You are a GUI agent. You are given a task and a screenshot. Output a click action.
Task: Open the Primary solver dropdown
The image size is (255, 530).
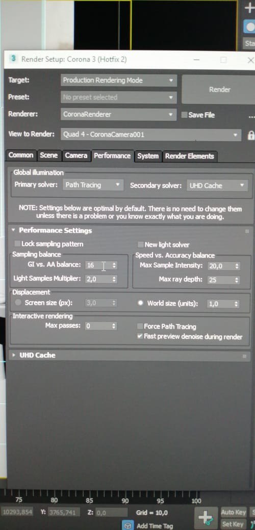(x=93, y=185)
